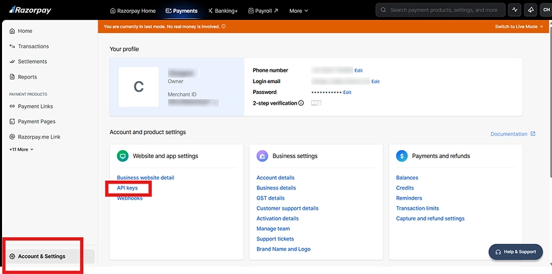Switch to Banking+ tab
This screenshot has height=274, width=552.
[x=223, y=11]
